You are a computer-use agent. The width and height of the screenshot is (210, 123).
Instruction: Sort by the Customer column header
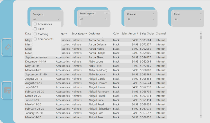click(94, 34)
